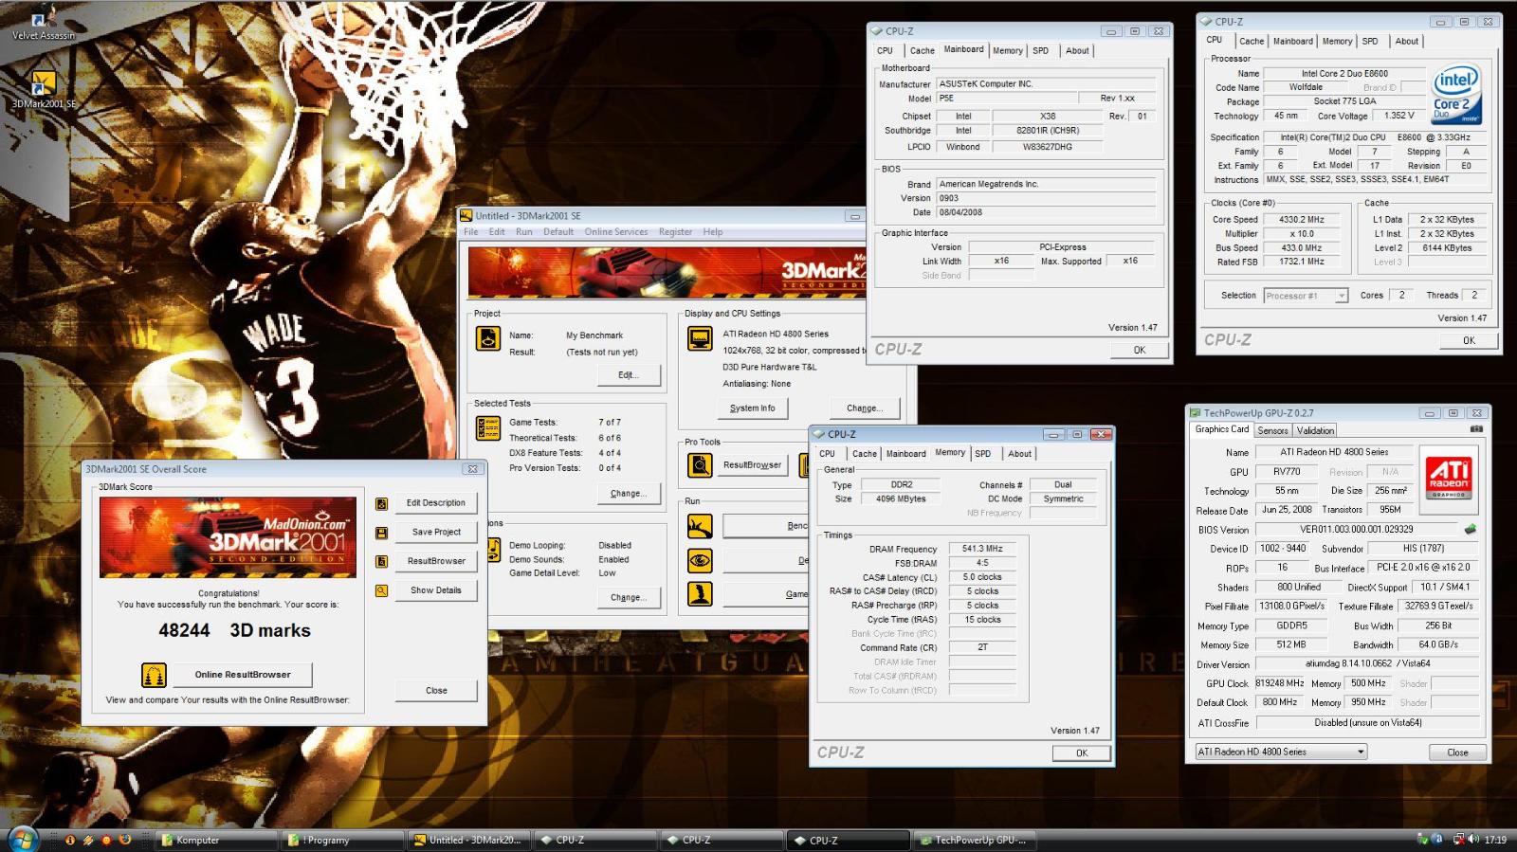Open the File menu in 3DMark2001 SE
Viewport: 1517px width, 852px height.
[x=471, y=232]
